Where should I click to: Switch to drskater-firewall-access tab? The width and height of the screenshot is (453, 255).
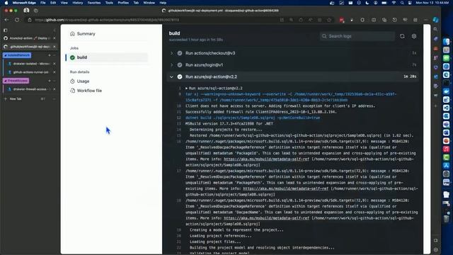(30, 89)
